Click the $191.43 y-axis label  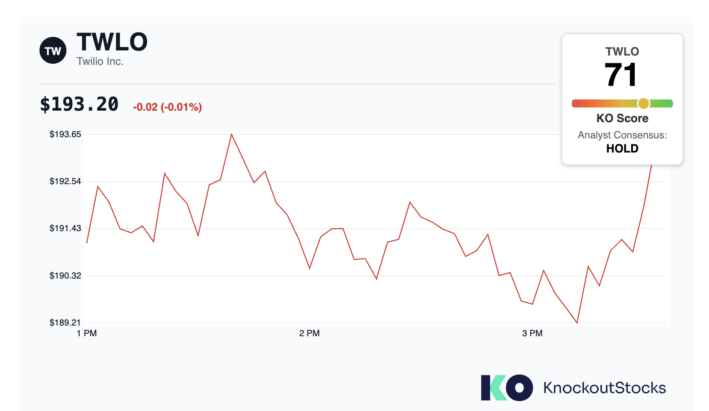click(65, 228)
